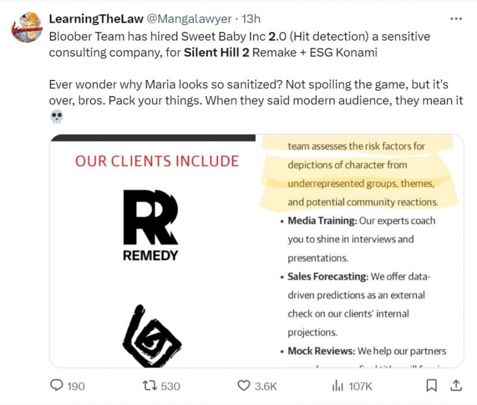
Task: Open the three-dot more options menu
Action: pyautogui.click(x=456, y=19)
